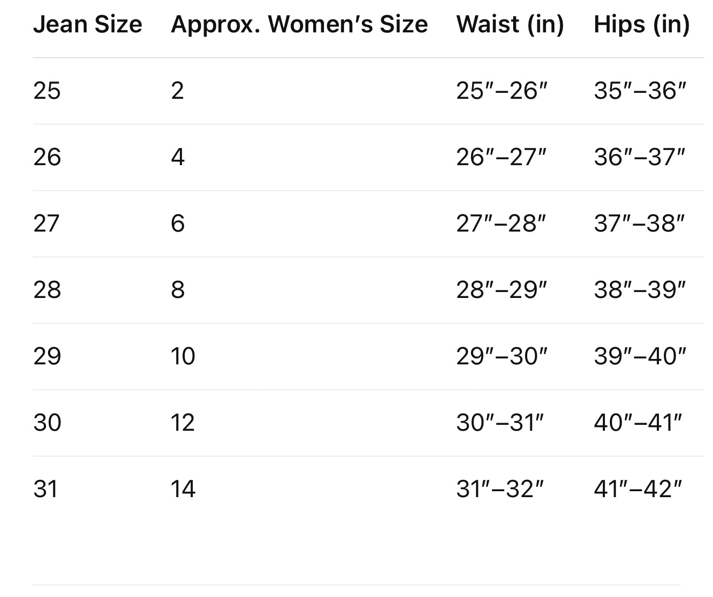The image size is (713, 597).
Task: Click the Approx. Women's Size header
Action: (x=299, y=25)
